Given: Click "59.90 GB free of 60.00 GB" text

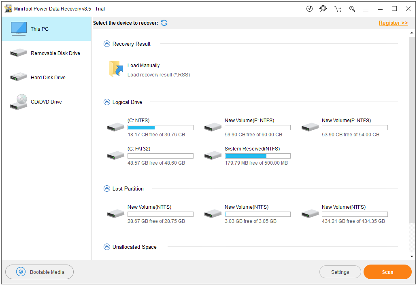Looking at the screenshot, I should pos(253,135).
